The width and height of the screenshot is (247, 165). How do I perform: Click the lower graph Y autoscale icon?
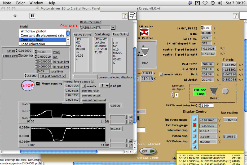130,145
